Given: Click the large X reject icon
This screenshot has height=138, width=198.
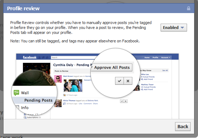Looking at the screenshot, I should 128,81.
